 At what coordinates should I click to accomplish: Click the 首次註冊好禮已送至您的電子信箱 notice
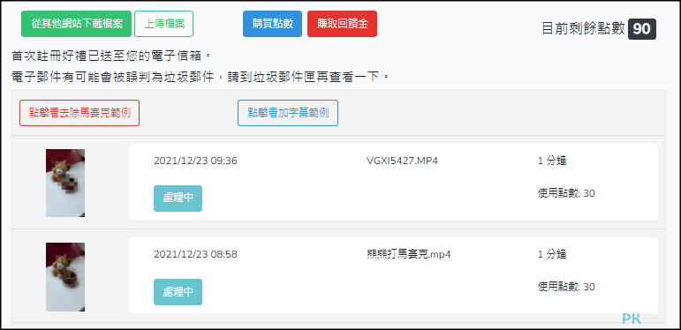point(112,56)
